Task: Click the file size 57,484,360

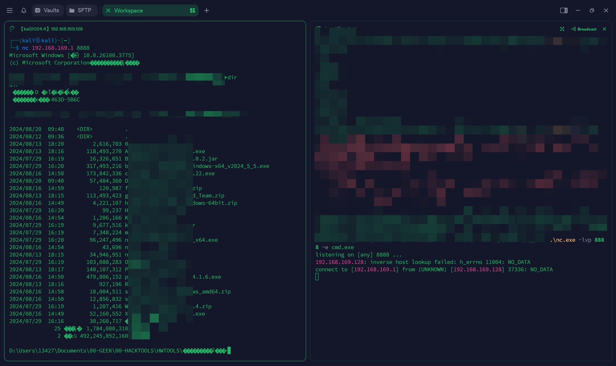Action: coord(106,181)
